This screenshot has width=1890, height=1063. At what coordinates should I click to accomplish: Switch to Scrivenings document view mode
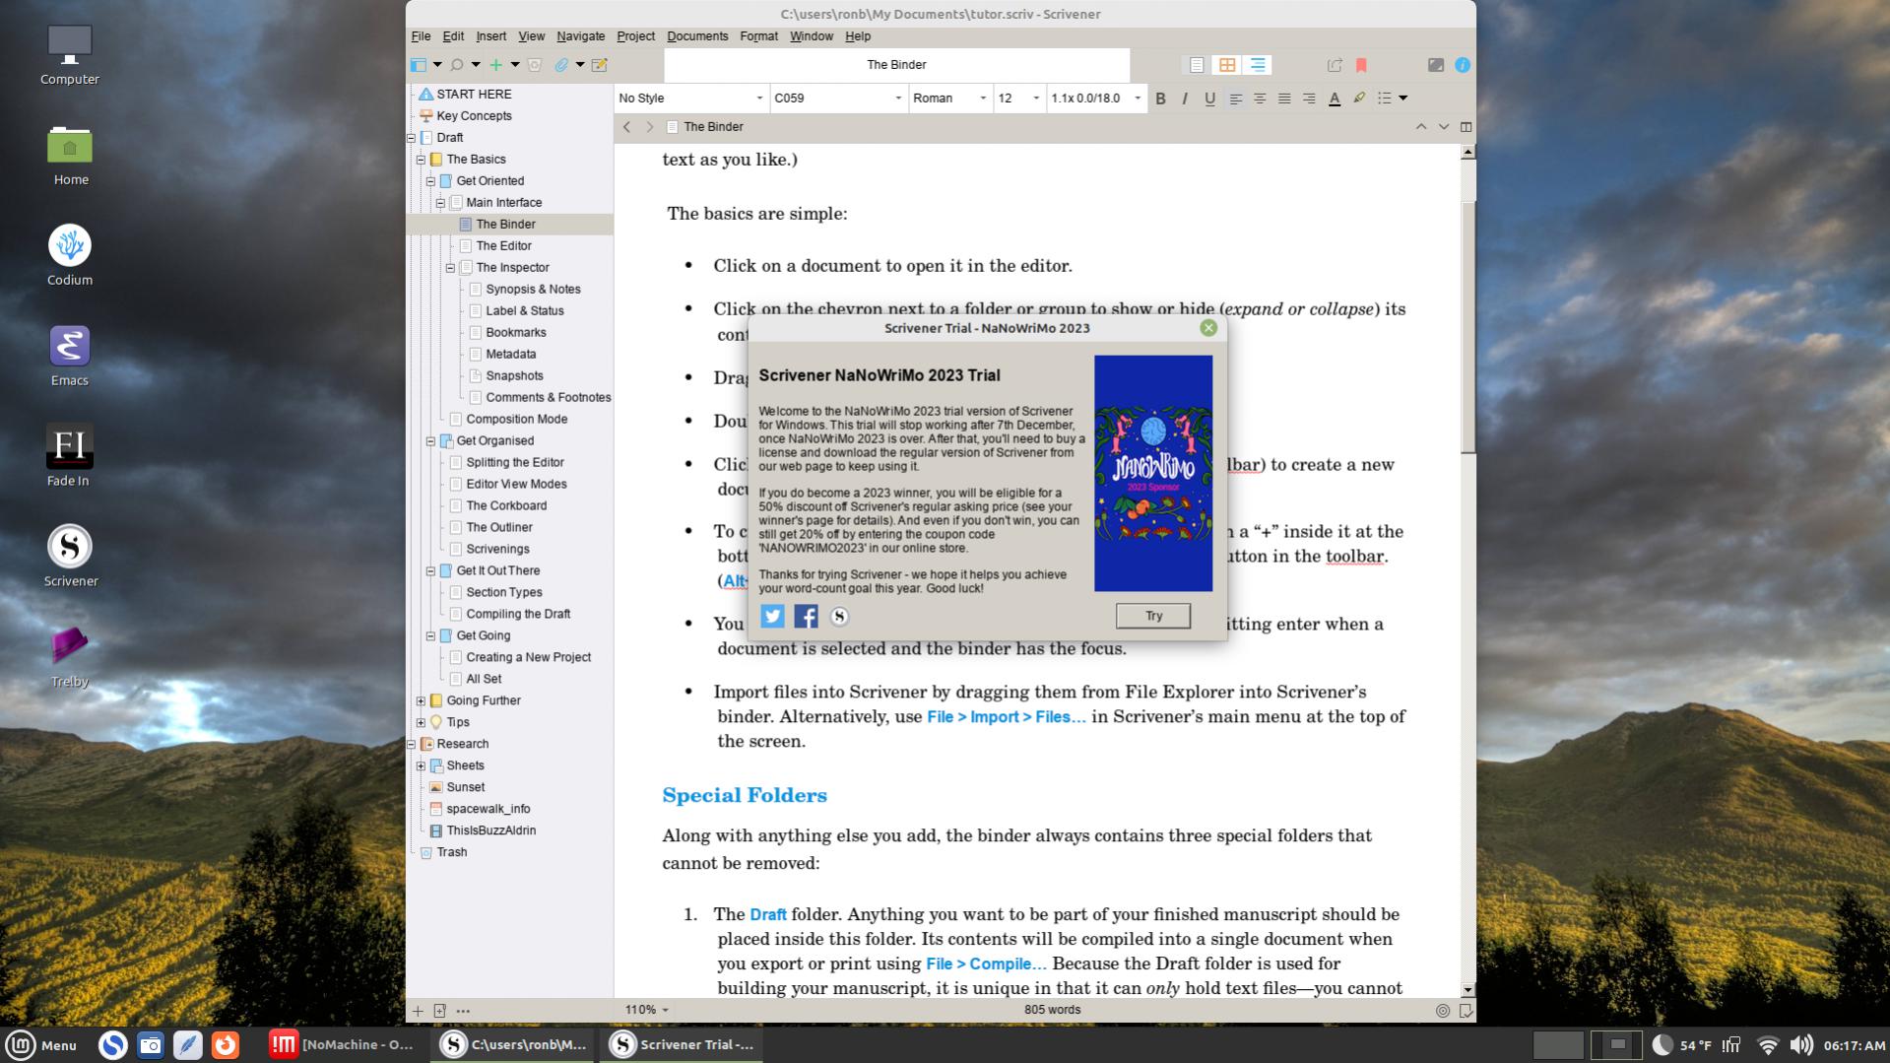(x=1197, y=65)
